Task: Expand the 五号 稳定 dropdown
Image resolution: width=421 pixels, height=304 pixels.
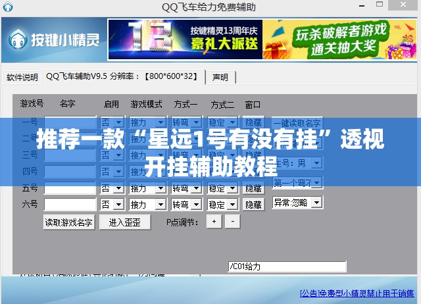Action: point(223,189)
